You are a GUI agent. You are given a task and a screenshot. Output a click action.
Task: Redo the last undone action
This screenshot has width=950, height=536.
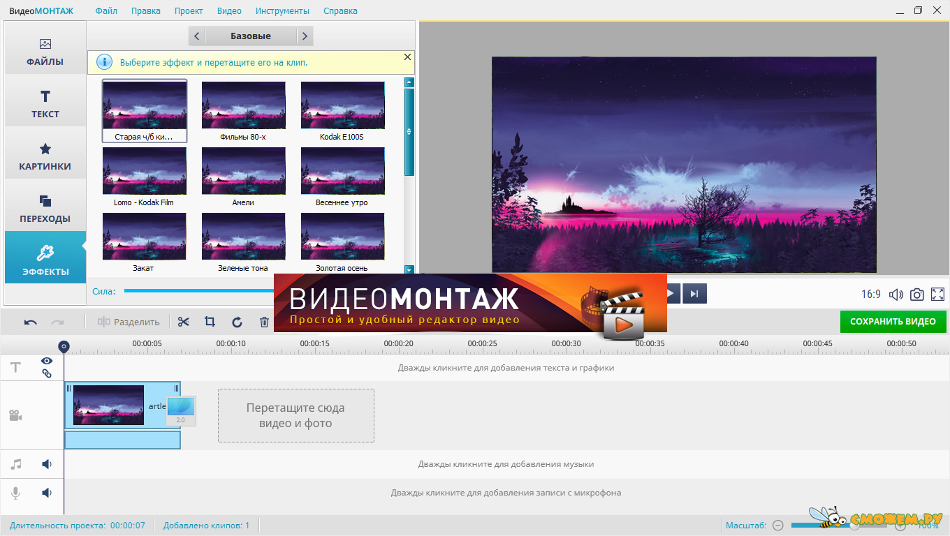[x=57, y=322]
